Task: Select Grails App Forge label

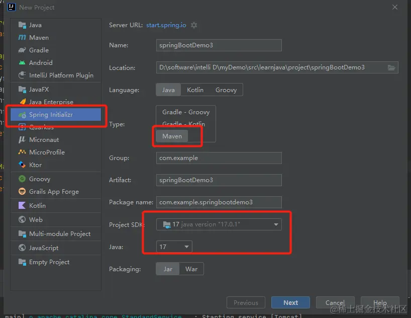Action: [54, 192]
